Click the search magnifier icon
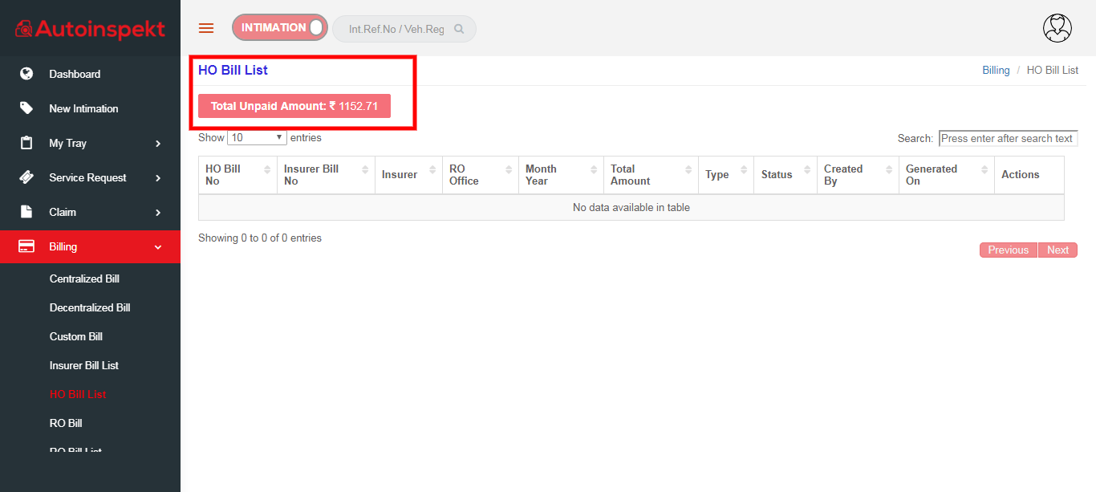1096x492 pixels. [459, 29]
